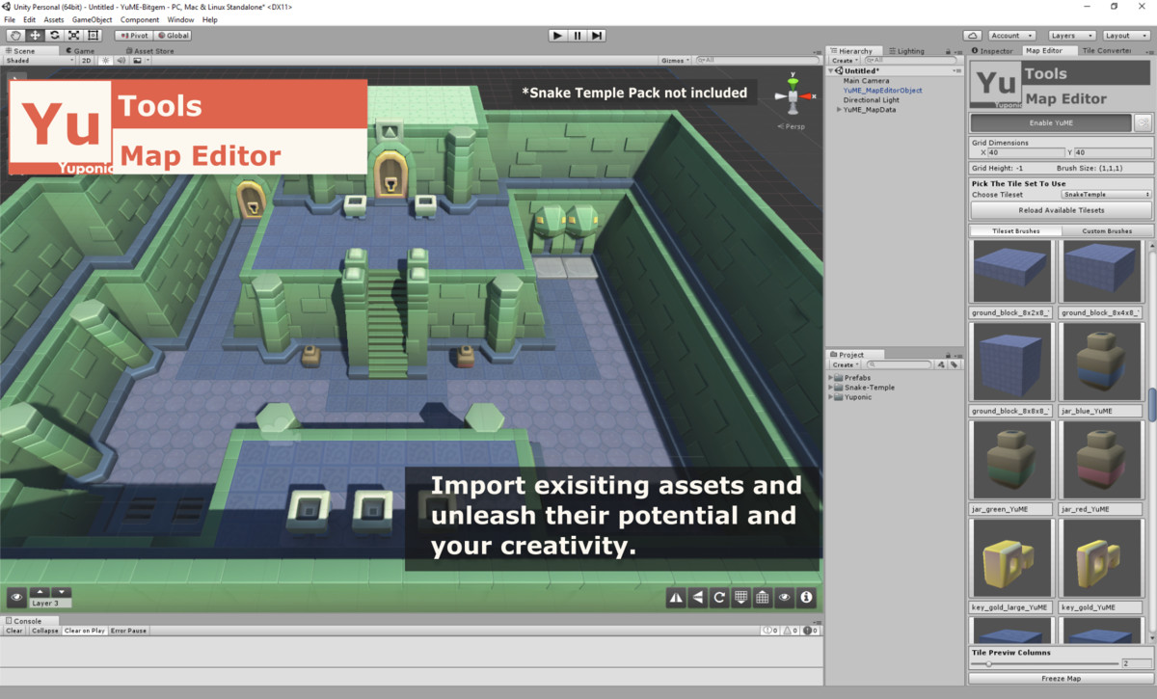Open the Layout dropdown
1157x699 pixels.
[1126, 36]
